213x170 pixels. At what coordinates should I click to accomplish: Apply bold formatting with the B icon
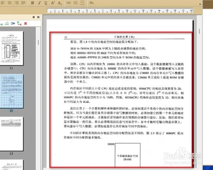[32, 3]
